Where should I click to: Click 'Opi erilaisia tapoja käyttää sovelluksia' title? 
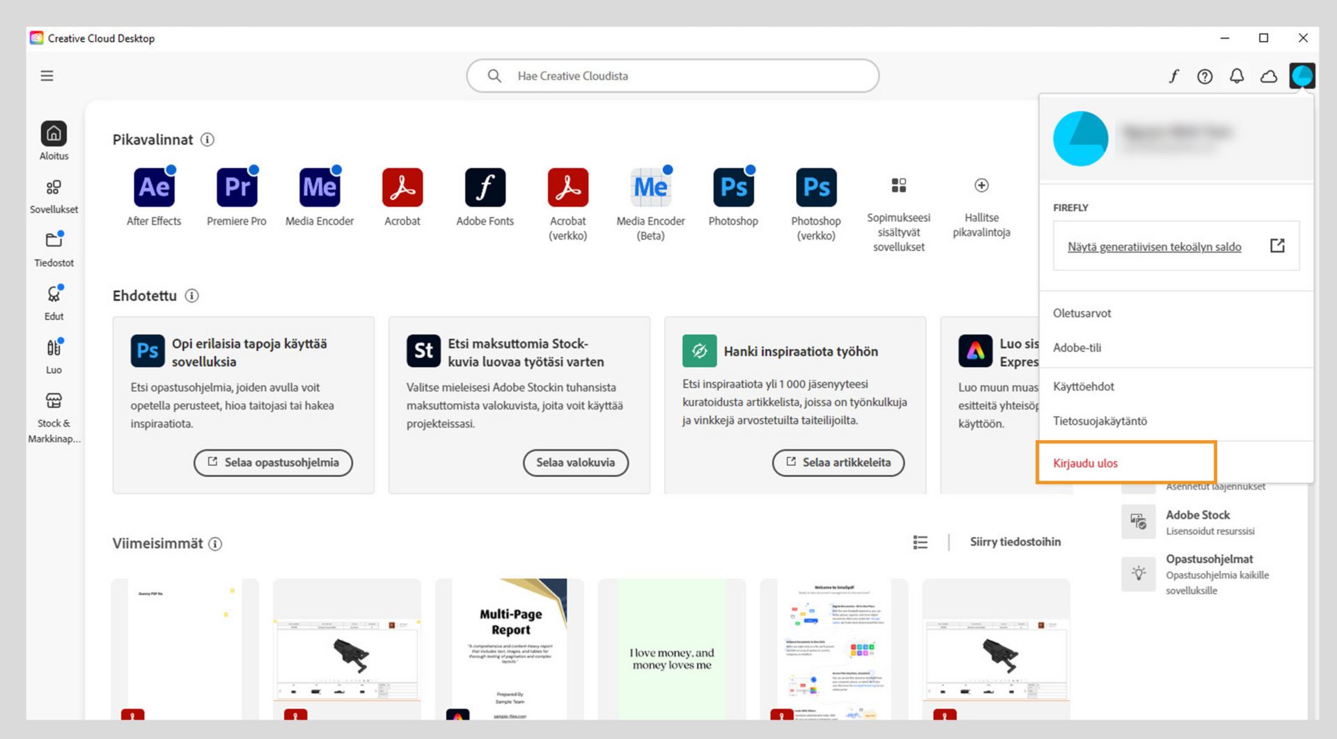point(249,353)
